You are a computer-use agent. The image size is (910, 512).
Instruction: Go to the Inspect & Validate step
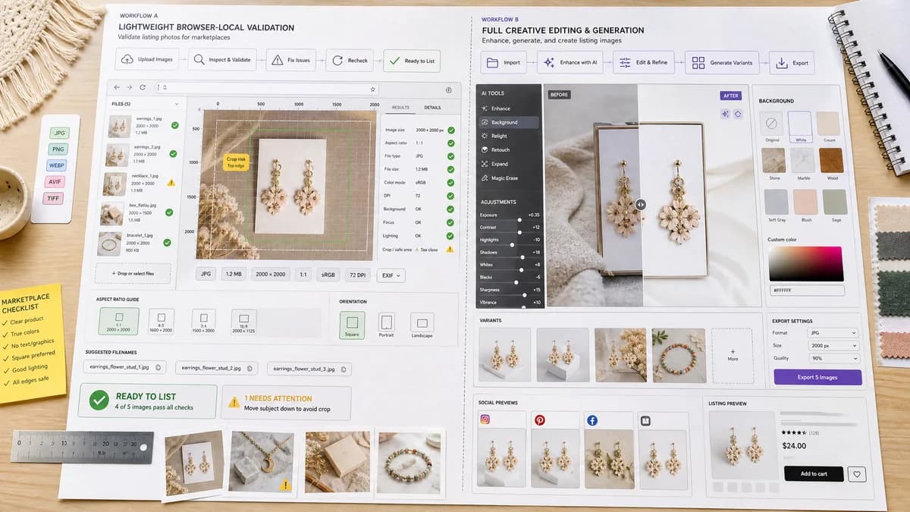tap(223, 60)
